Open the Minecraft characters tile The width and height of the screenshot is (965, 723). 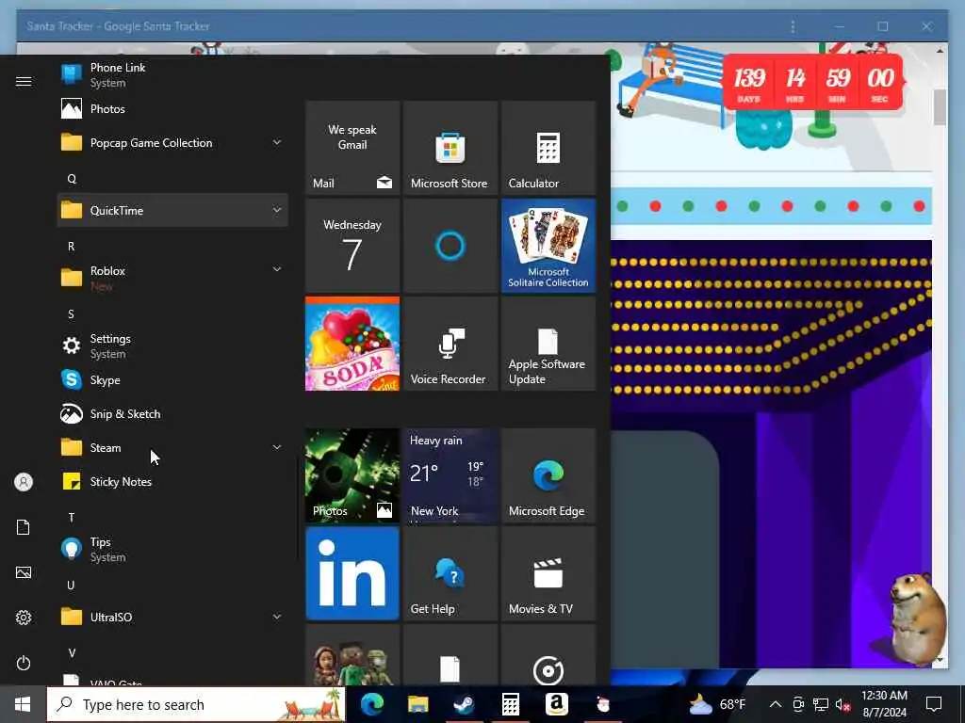[x=352, y=655]
